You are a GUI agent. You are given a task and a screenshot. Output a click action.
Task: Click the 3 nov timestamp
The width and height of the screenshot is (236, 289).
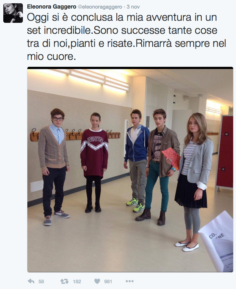pyautogui.click(x=133, y=7)
